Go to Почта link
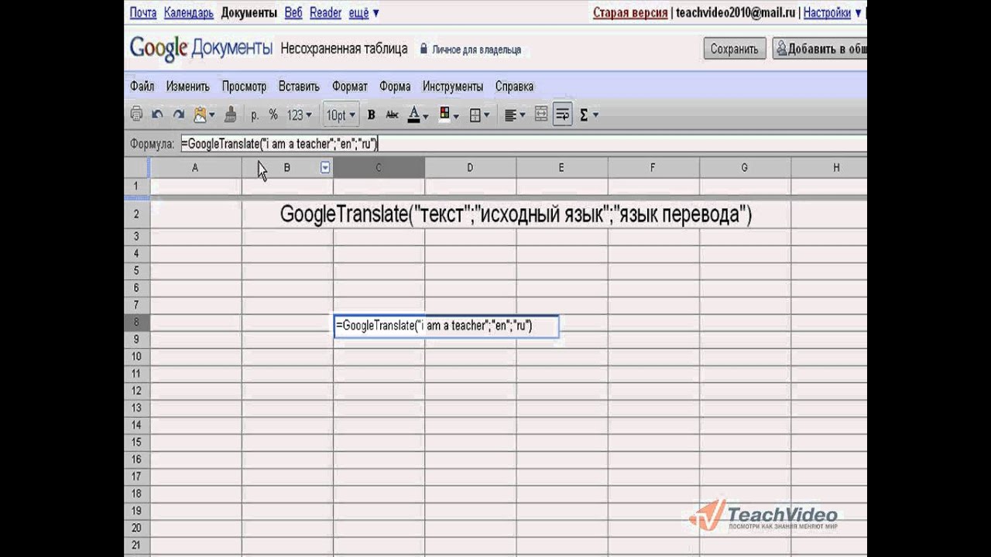 click(143, 12)
